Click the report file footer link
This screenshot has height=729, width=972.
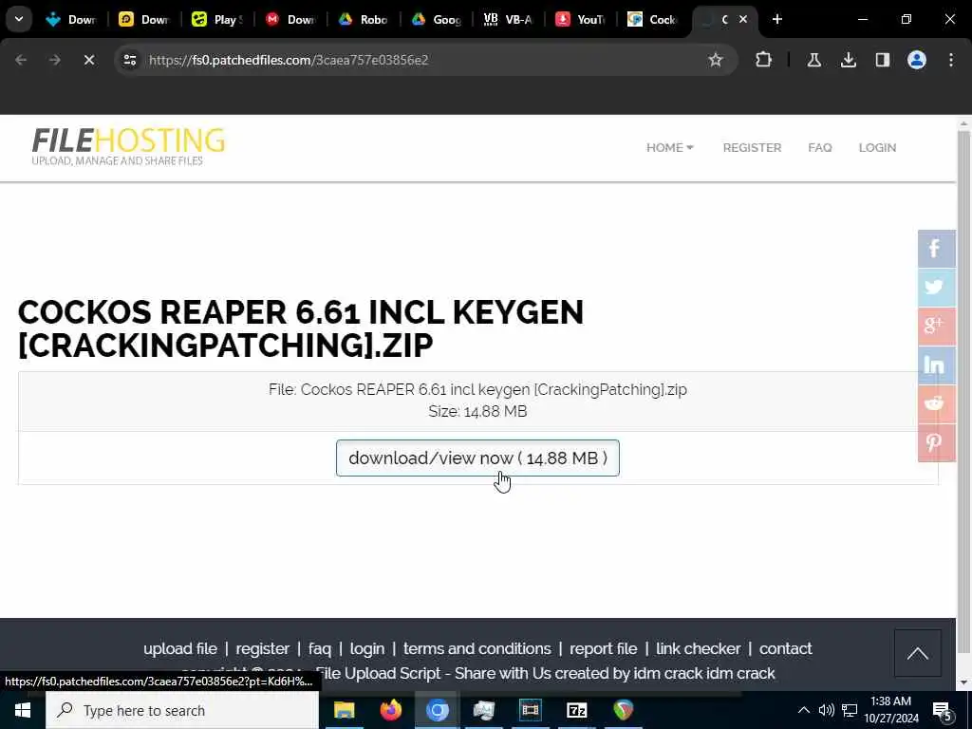[603, 648]
